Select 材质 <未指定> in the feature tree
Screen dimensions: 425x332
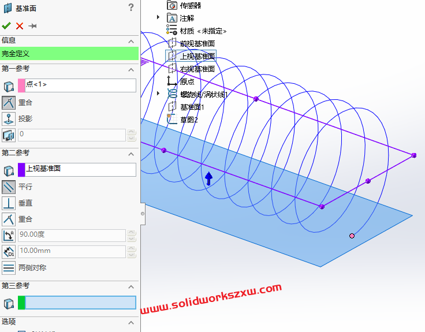click(x=203, y=31)
